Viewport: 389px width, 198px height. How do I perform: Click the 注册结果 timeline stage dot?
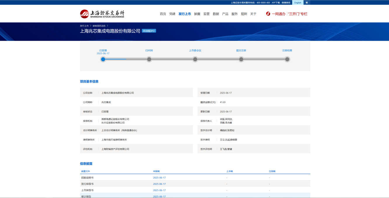(x=287, y=59)
